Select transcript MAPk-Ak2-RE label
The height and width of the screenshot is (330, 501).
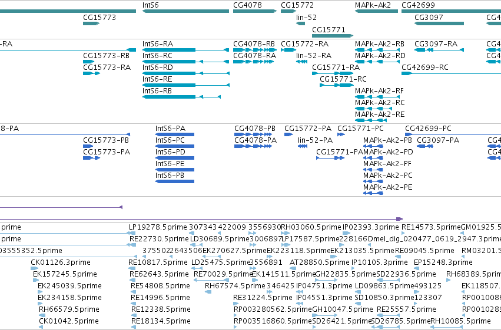coord(380,115)
